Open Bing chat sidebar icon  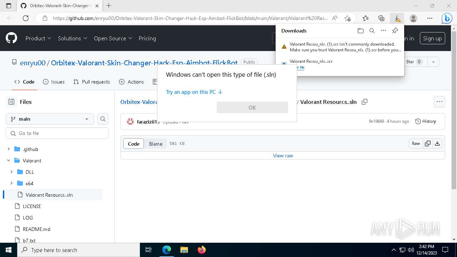[447, 18]
